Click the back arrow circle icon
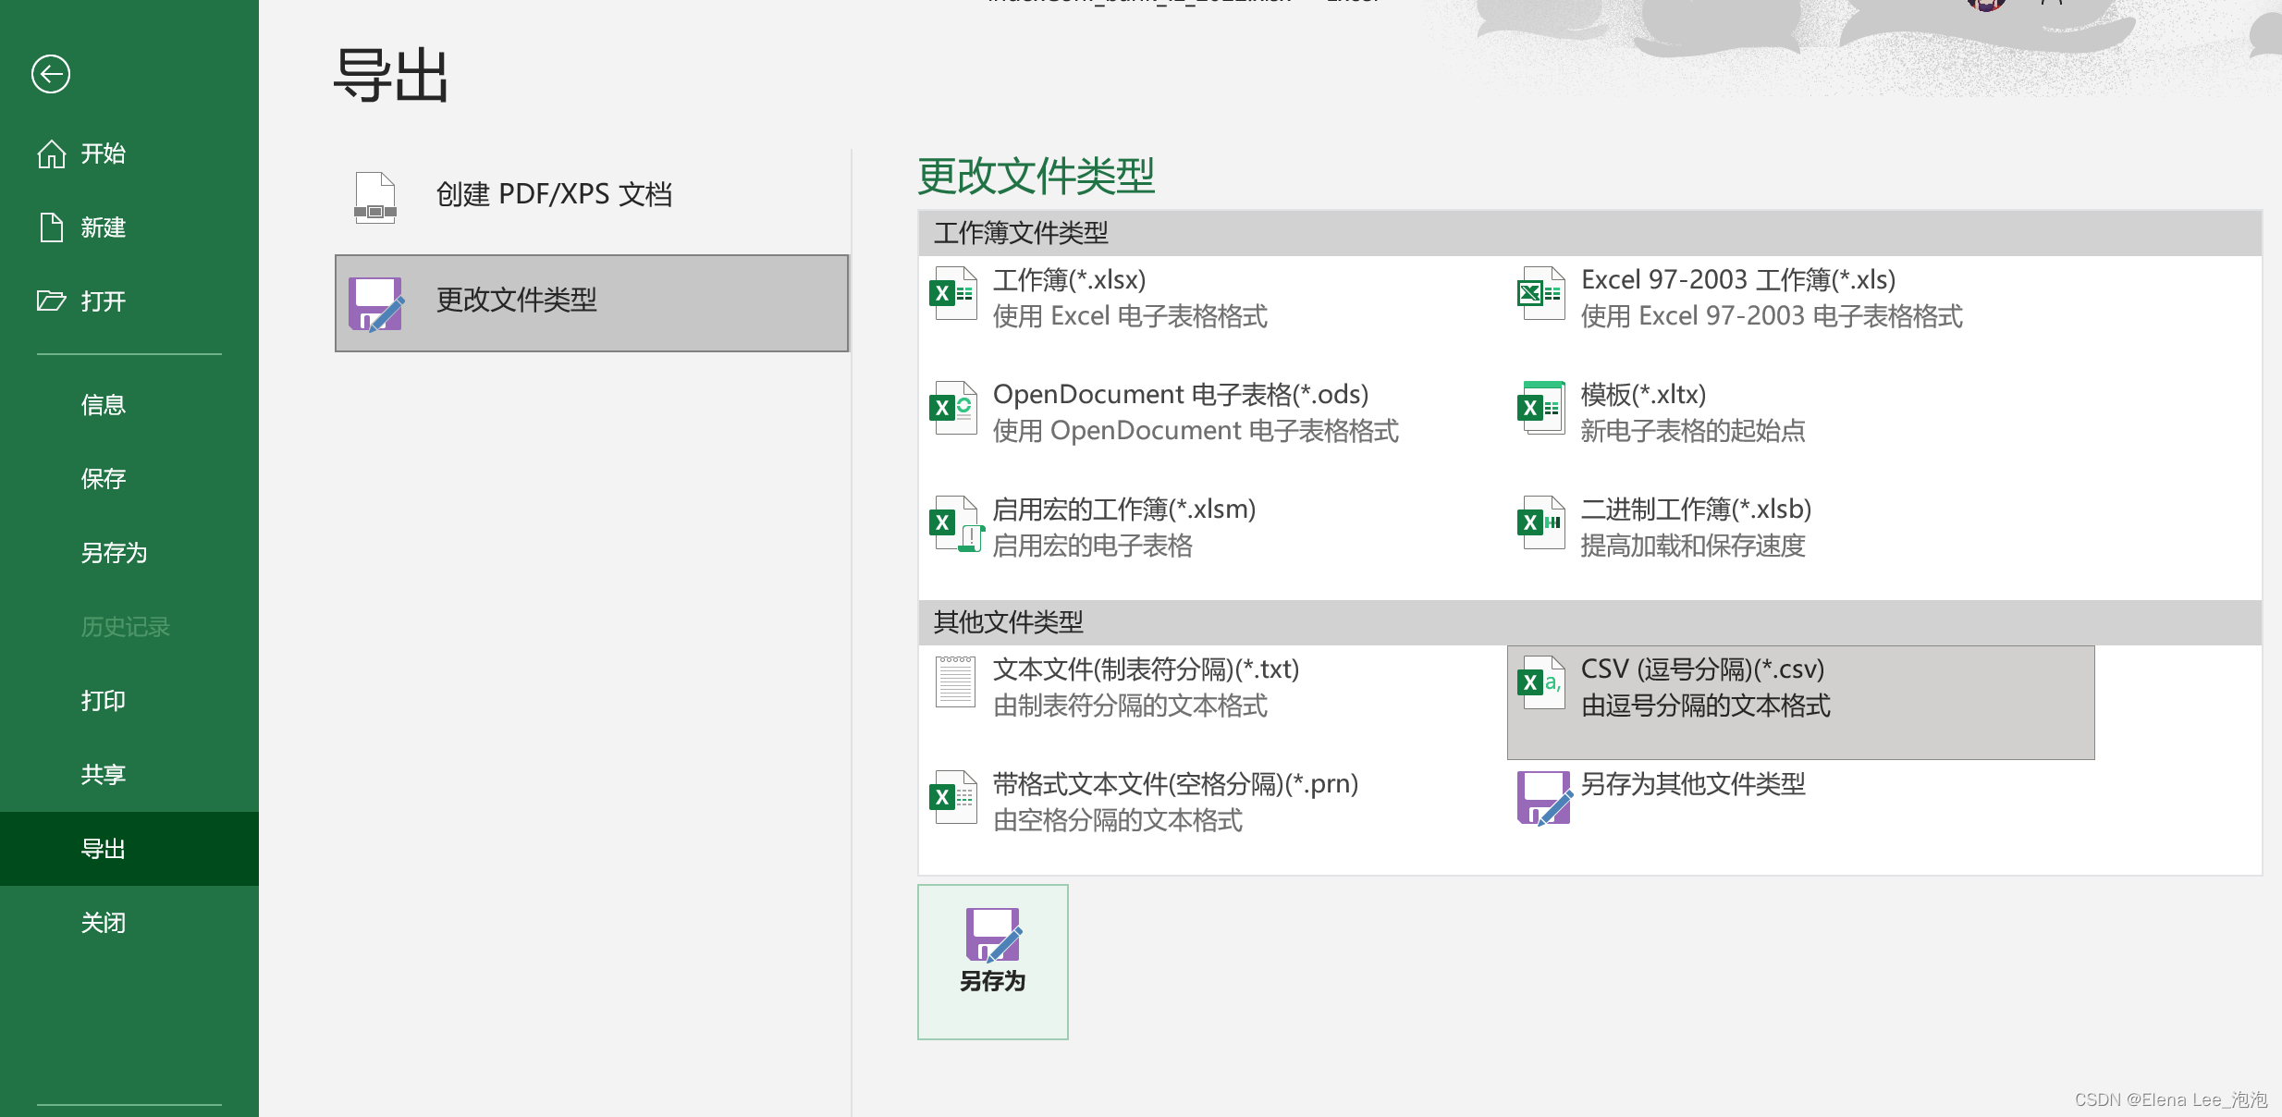The image size is (2282, 1117). pos(51,74)
